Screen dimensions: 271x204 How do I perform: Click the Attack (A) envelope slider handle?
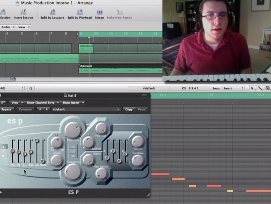(107, 158)
